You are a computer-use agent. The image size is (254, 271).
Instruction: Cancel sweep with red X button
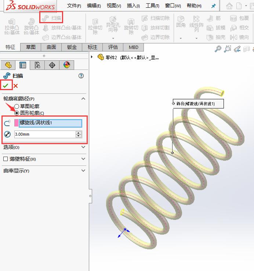(x=15, y=86)
